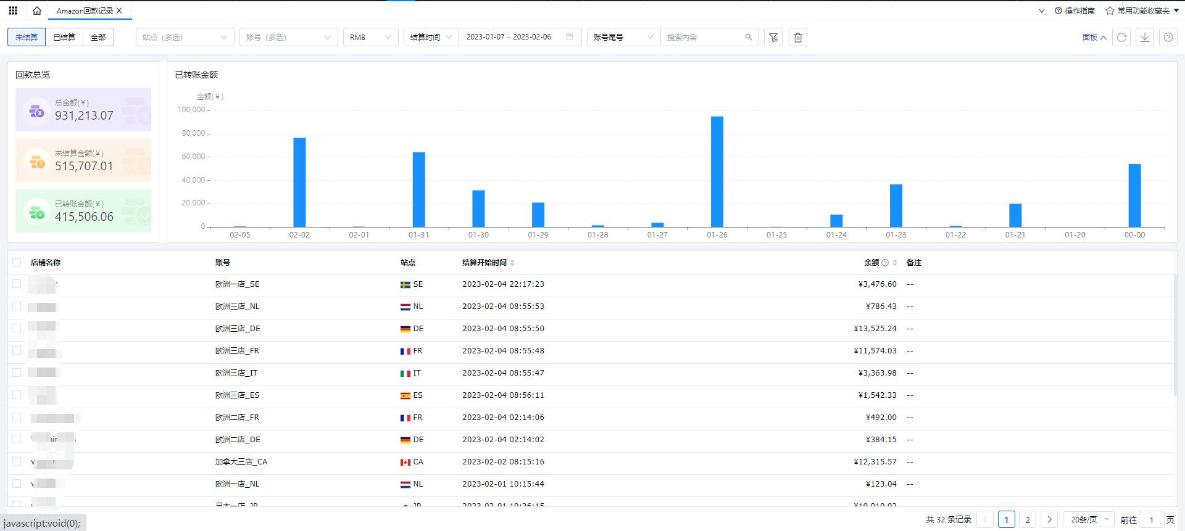
Task: Toggle the select-all header checkbox
Action: (17, 263)
